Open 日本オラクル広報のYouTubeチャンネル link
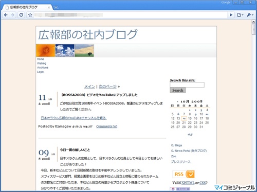The height and width of the screenshot is (192, 257). coord(74,118)
